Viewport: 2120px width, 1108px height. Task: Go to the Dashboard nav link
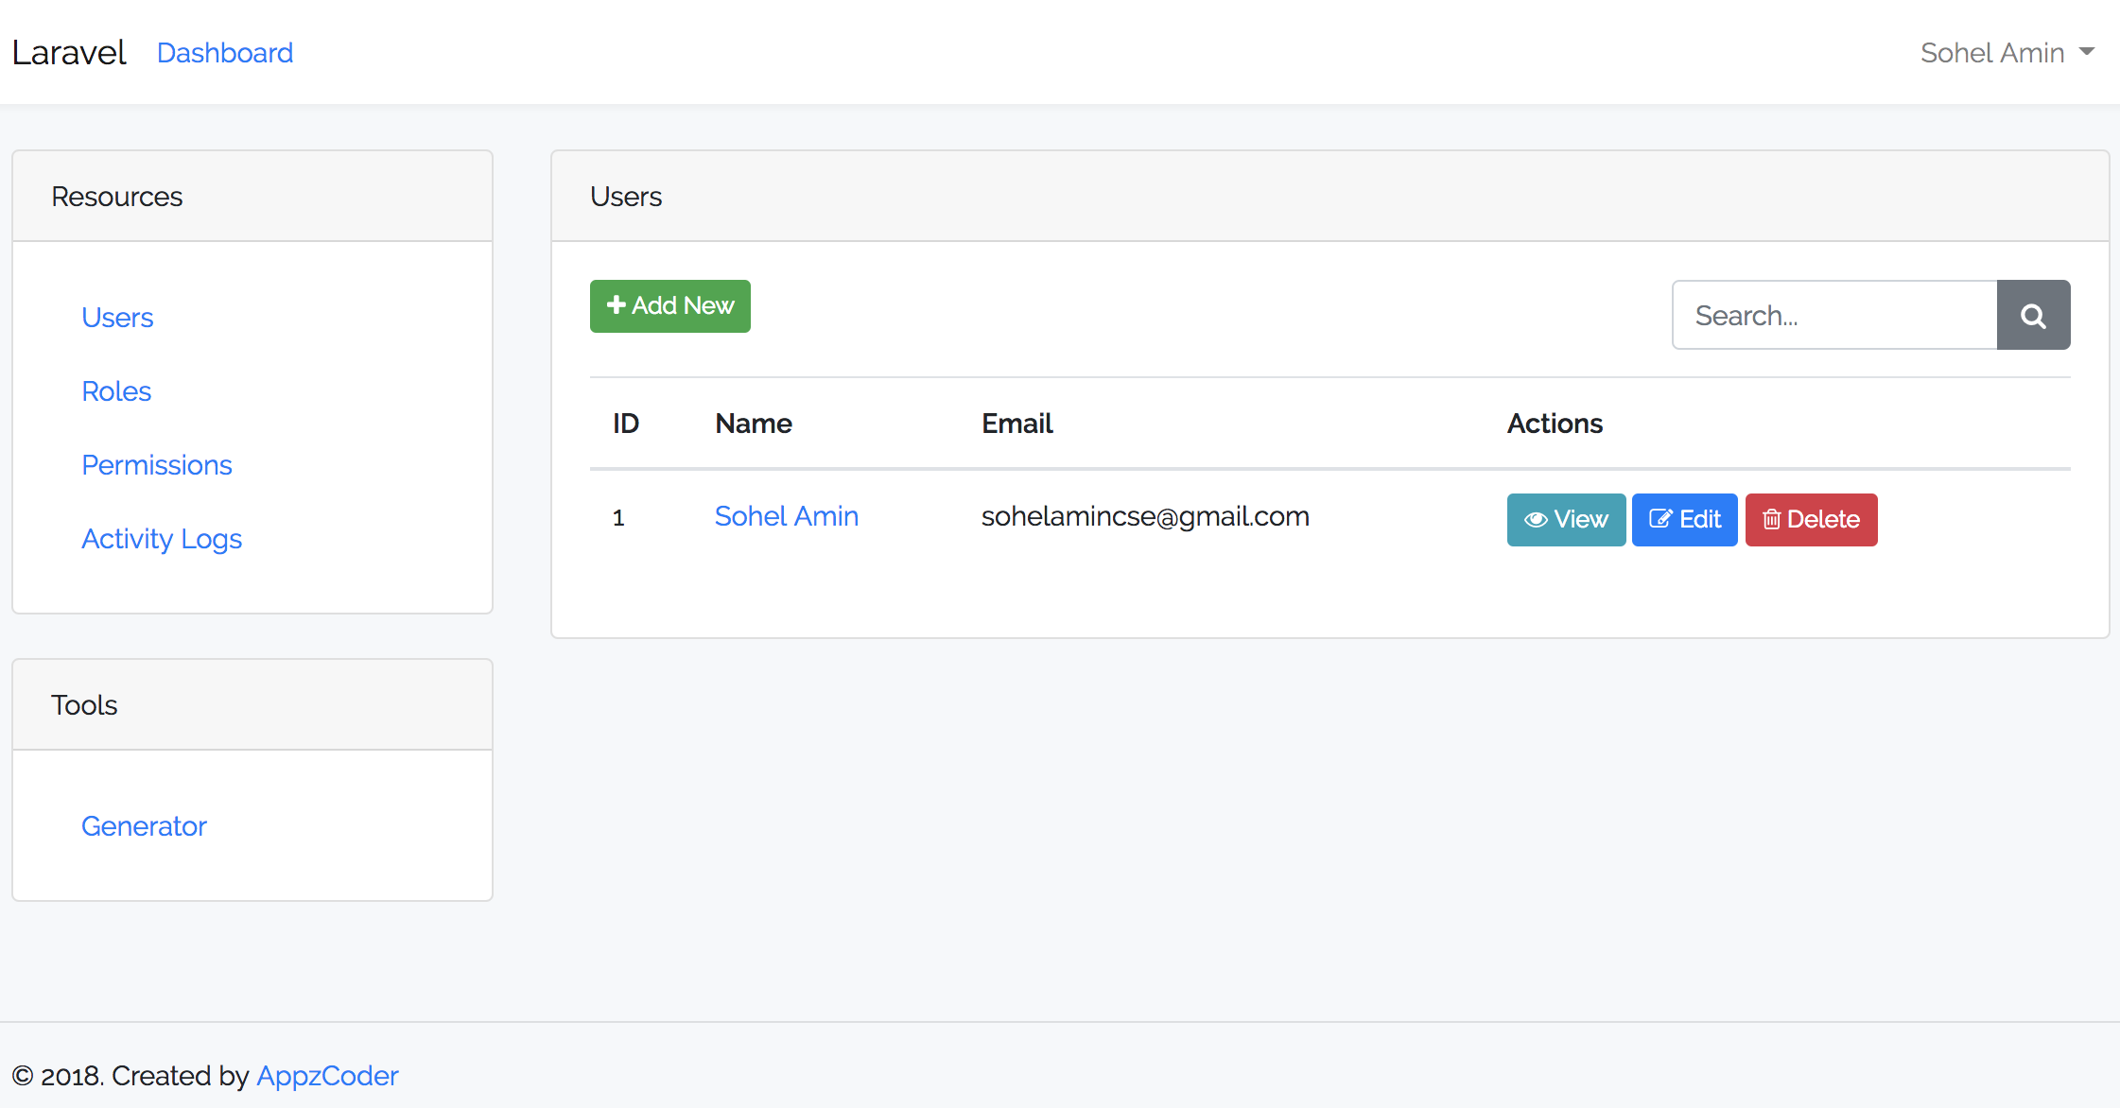(x=225, y=53)
